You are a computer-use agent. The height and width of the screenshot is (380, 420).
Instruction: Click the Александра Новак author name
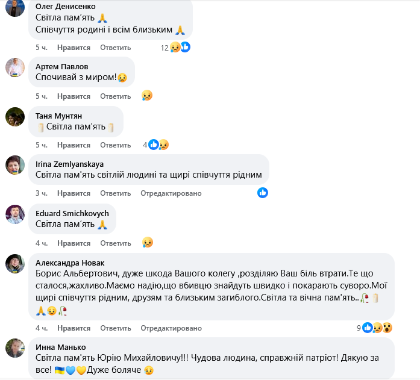[70, 263]
